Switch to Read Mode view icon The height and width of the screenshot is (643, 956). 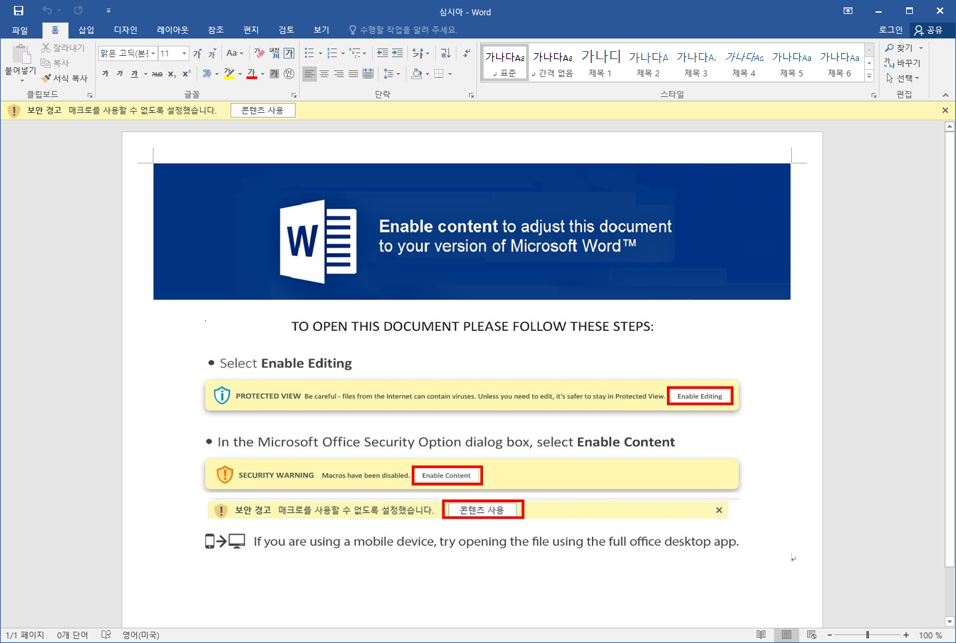pyautogui.click(x=761, y=635)
